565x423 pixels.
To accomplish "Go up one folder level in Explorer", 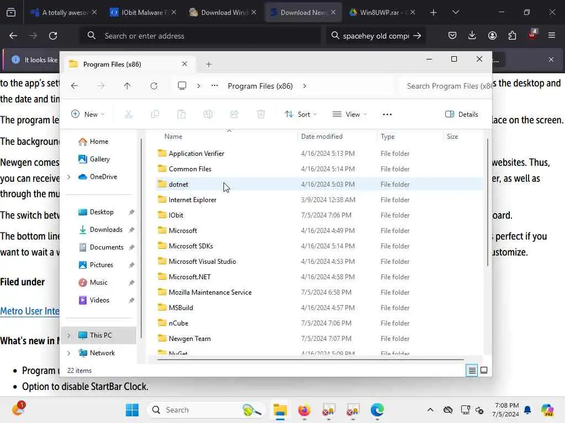I will [x=127, y=86].
